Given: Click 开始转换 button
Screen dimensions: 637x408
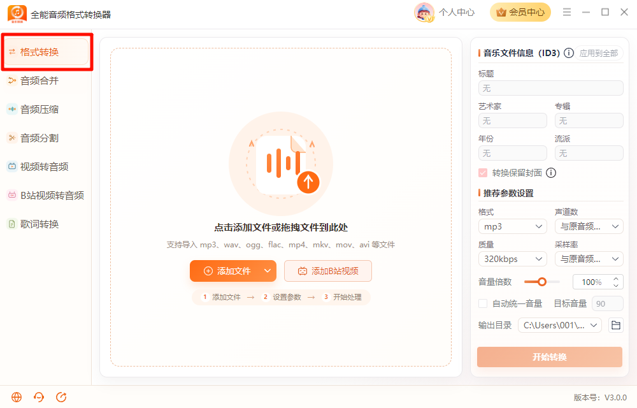Looking at the screenshot, I should coord(550,357).
